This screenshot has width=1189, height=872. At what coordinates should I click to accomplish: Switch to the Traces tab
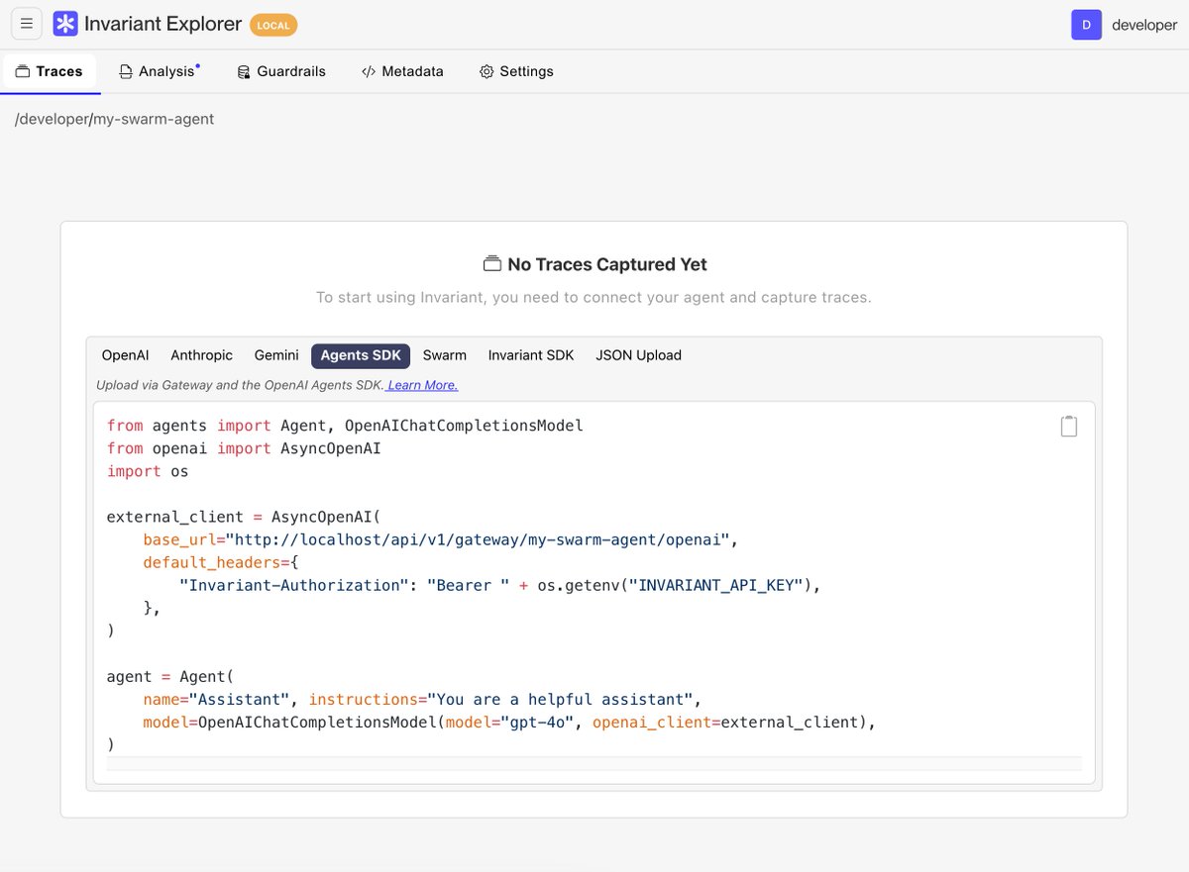pos(50,71)
